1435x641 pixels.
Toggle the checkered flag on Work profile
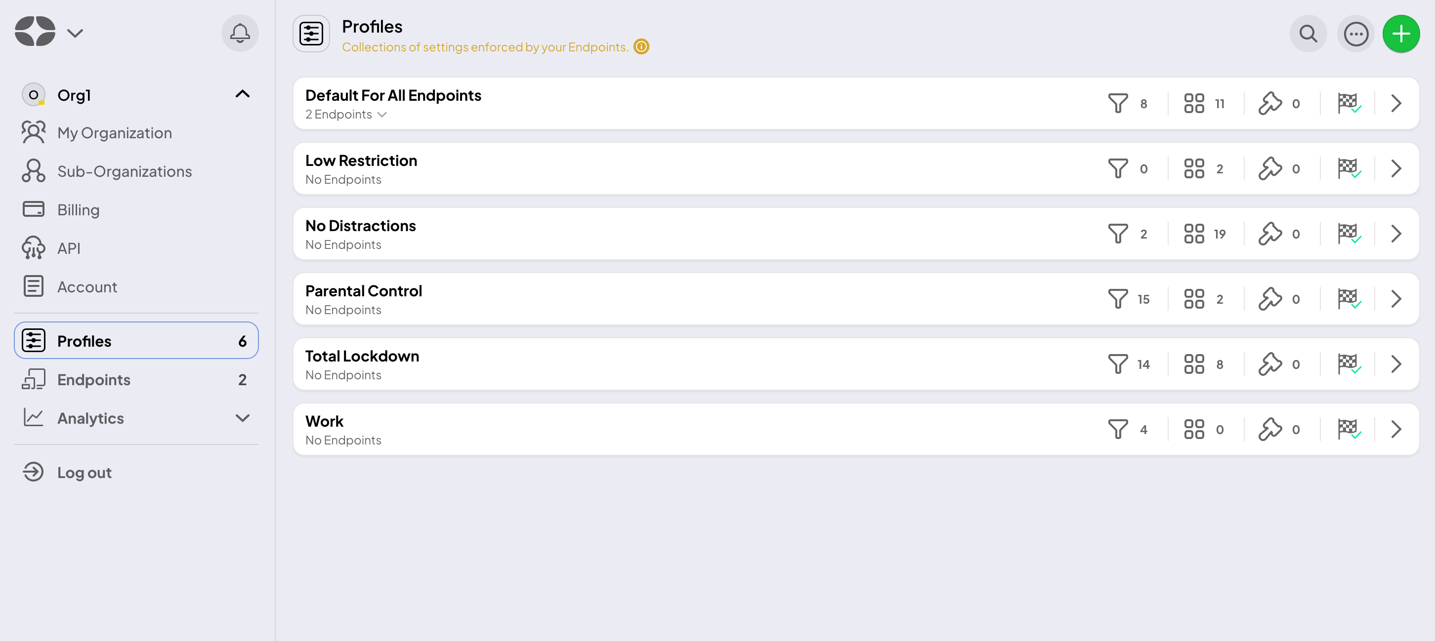click(x=1348, y=428)
